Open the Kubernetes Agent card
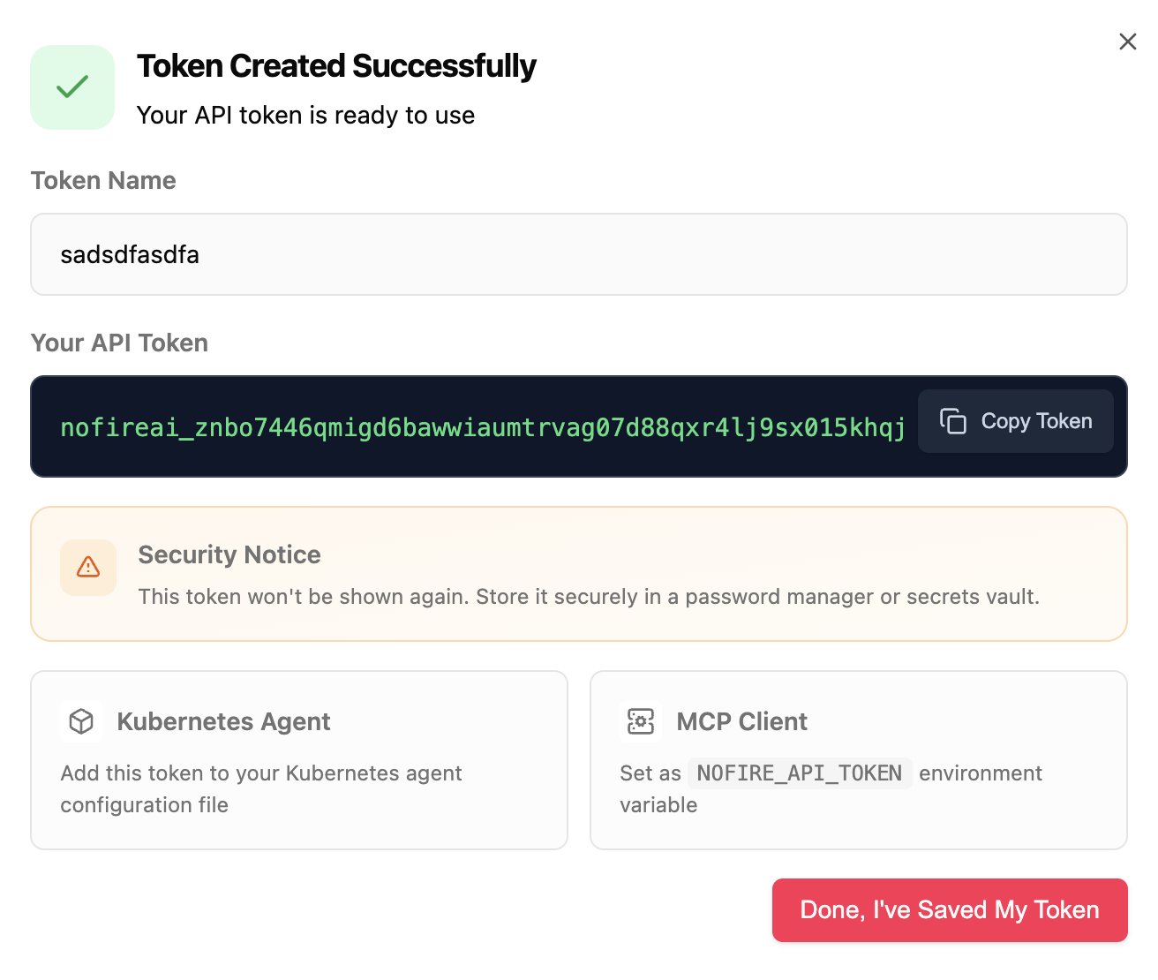Screen dimensions: 1158x980 point(299,759)
